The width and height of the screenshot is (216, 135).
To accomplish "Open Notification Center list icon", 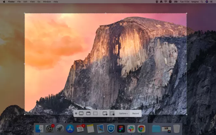I will pos(211,2).
